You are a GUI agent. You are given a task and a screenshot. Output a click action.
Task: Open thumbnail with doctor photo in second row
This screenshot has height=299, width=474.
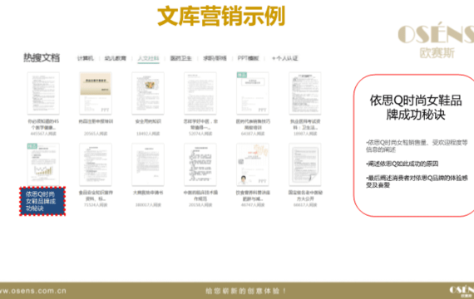[253, 164]
